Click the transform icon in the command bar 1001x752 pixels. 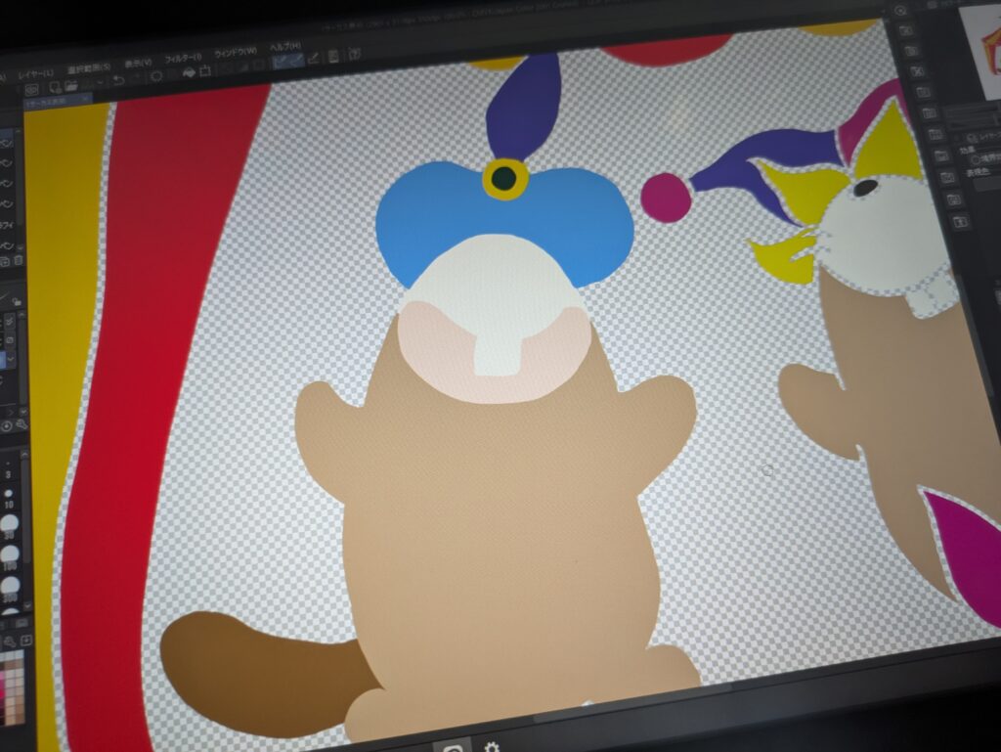tap(205, 71)
